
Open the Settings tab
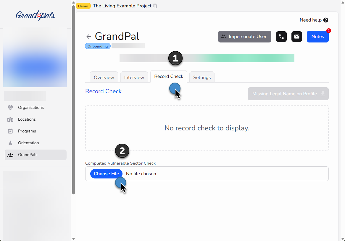tap(202, 77)
